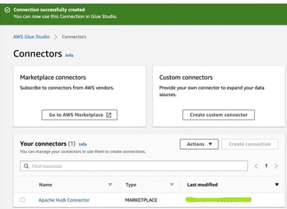This screenshot has height=209, width=287.
Task: Click the external link icon in Marketplace button
Action: pos(109,115)
